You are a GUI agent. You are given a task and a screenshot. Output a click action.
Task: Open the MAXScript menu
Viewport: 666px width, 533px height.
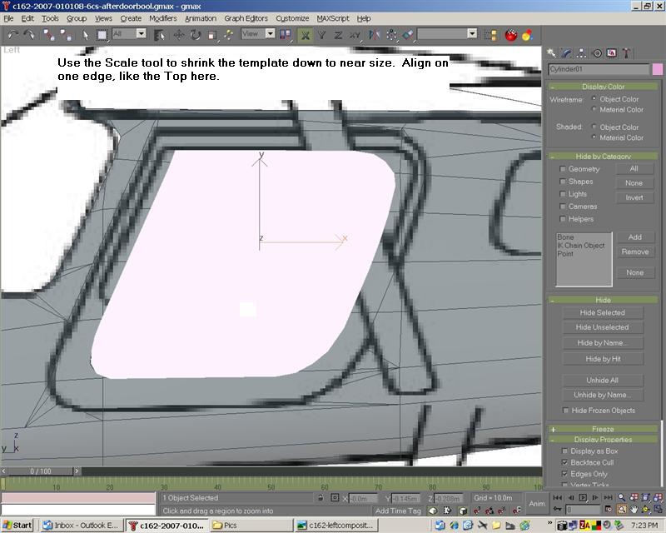pos(332,18)
